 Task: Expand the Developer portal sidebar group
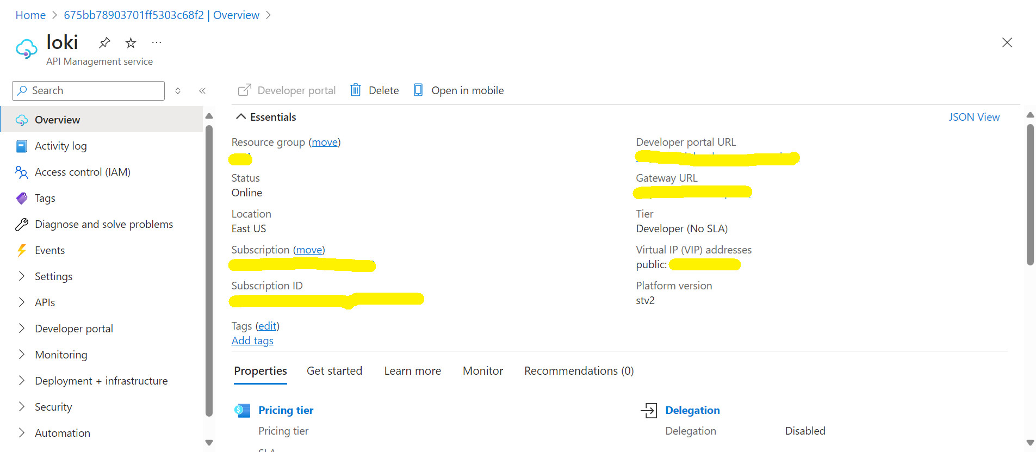tap(22, 329)
